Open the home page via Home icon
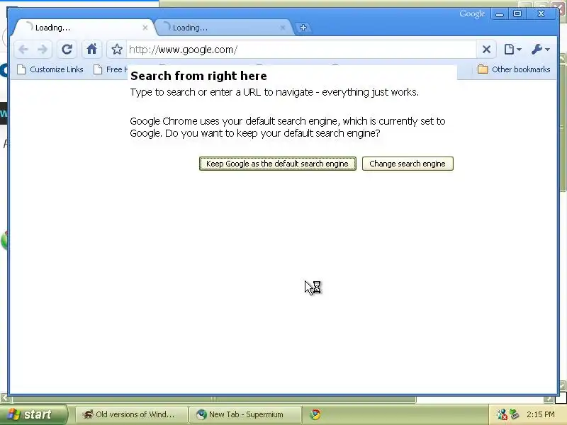The height and width of the screenshot is (425, 567). tap(91, 49)
